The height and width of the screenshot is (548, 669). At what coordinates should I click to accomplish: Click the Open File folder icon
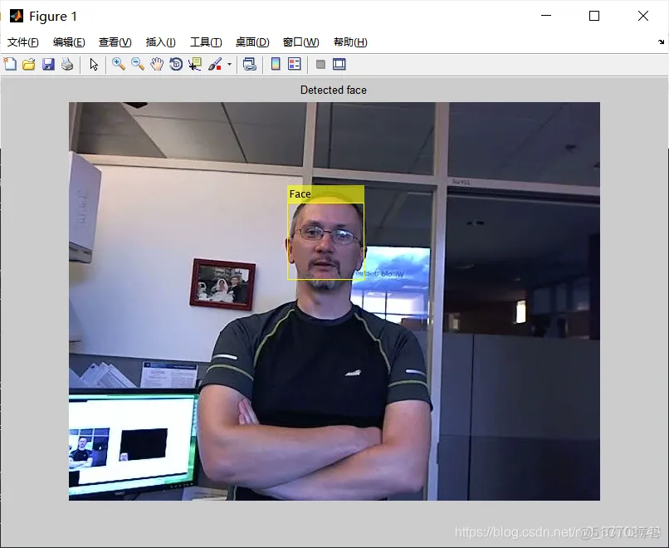tap(28, 64)
